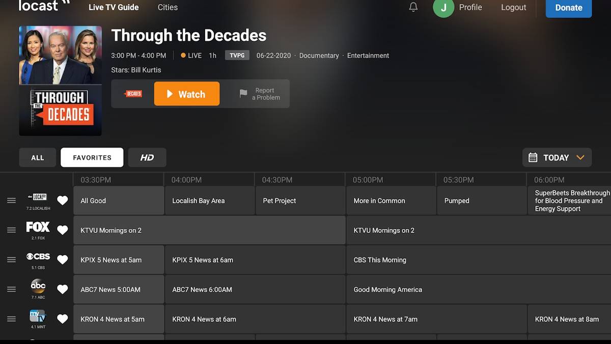Click reorder handle for MNT row
Viewport: 611px width, 344px height.
tap(11, 319)
